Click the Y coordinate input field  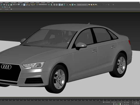114,102
